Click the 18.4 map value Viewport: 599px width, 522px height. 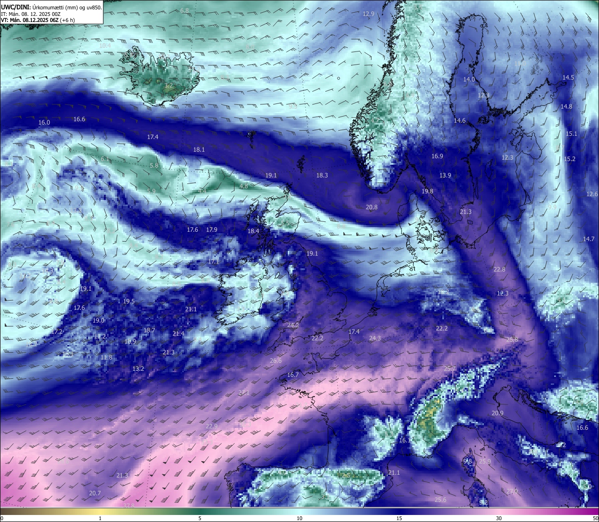[x=253, y=231]
